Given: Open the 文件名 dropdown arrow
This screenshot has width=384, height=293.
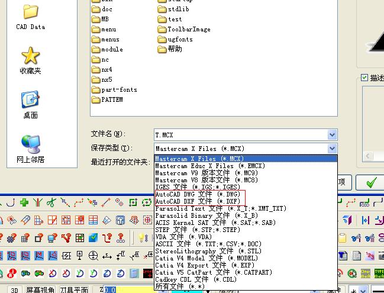Looking at the screenshot, I should tap(332, 135).
